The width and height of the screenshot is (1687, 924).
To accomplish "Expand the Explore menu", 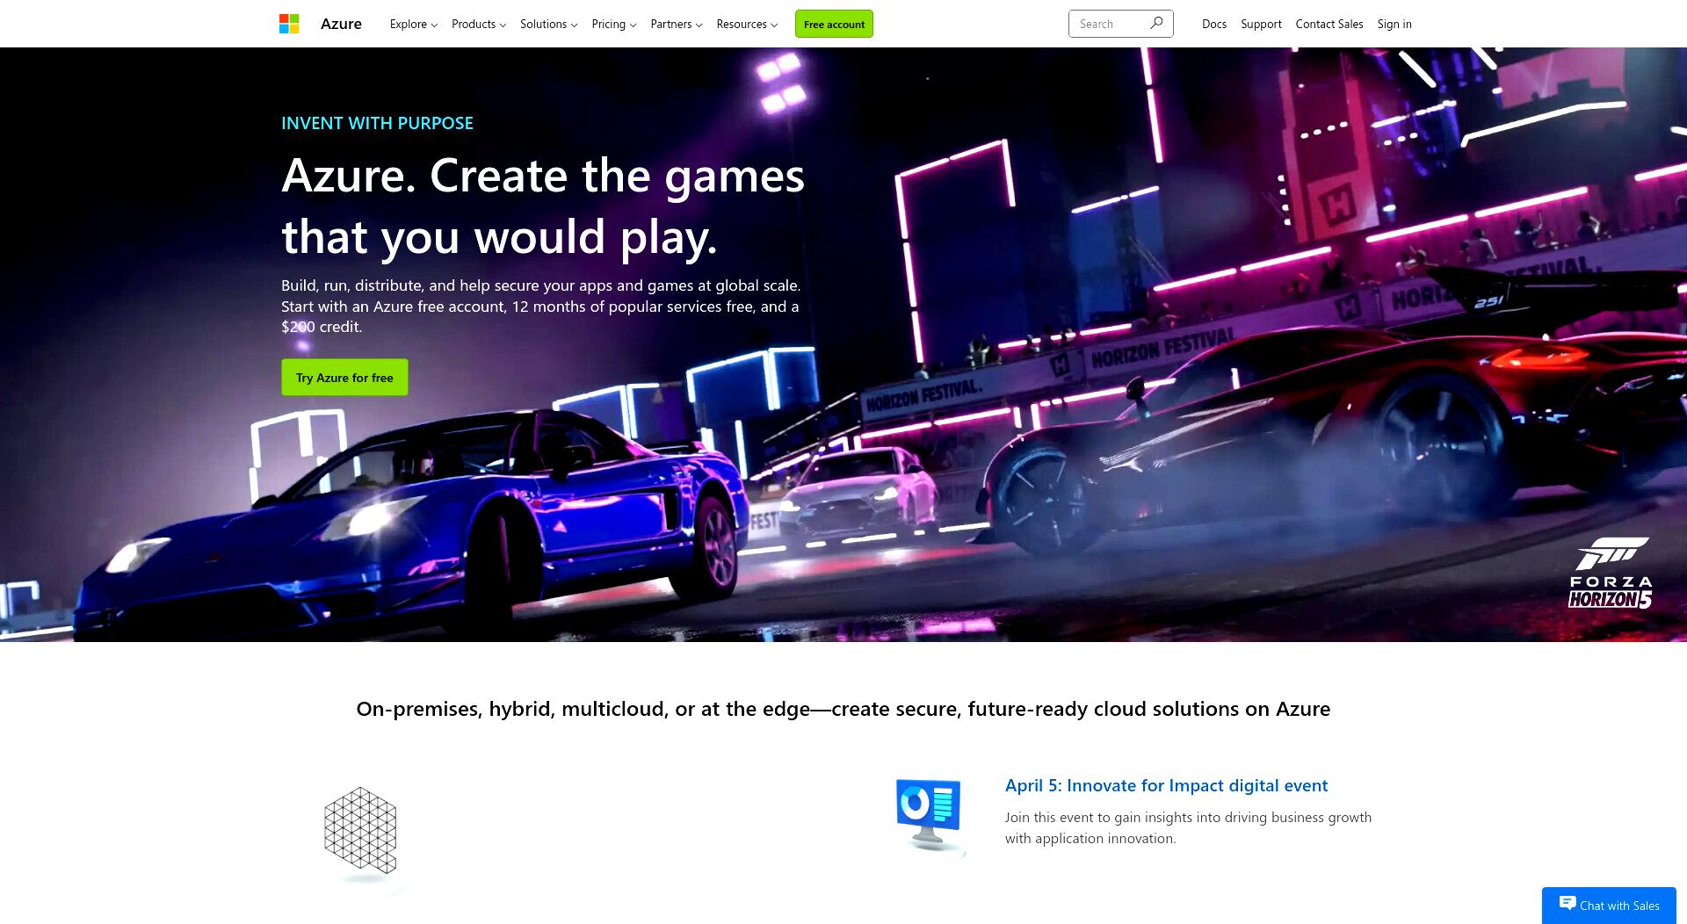I will [x=414, y=24].
